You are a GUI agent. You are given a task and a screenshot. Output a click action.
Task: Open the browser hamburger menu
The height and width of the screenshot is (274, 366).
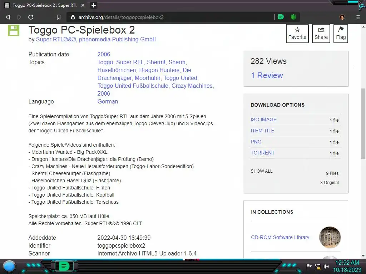(x=358, y=17)
